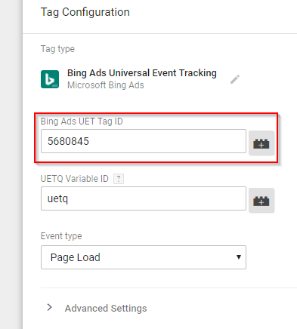Click the Tag Configuration heading
Screen dimensions: 297x329
tap(85, 12)
